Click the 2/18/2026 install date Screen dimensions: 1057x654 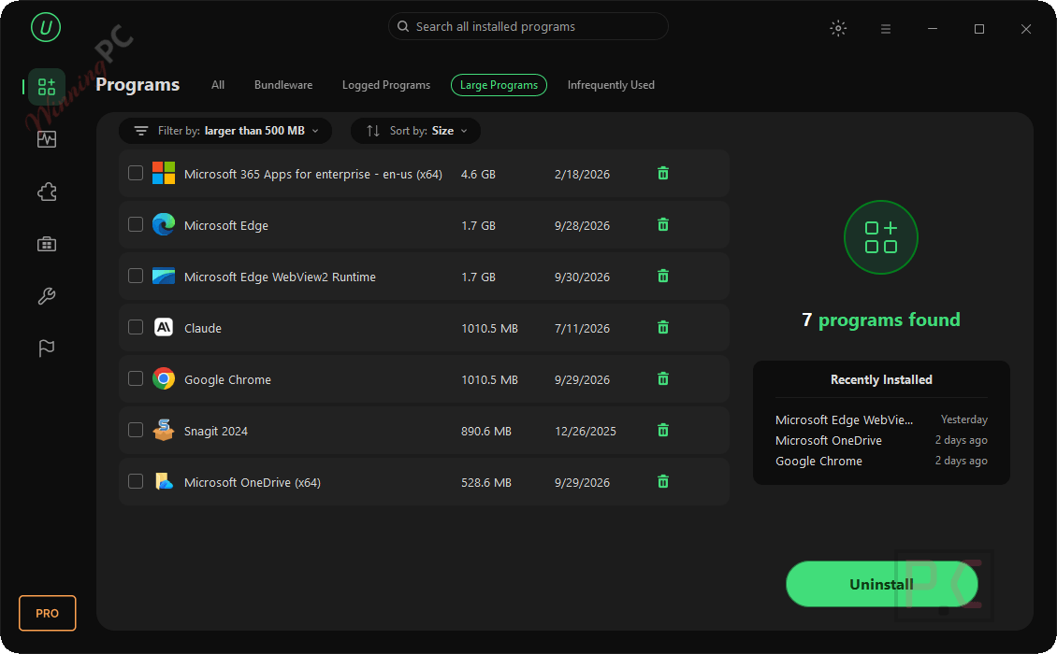(582, 175)
